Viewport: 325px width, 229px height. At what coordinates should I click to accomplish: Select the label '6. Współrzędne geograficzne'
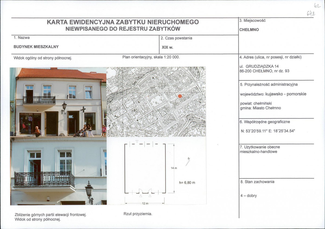pyautogui.click(x=265, y=122)
